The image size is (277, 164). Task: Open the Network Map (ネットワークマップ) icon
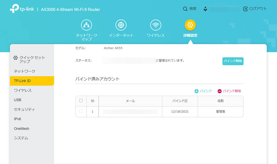pos(86,25)
